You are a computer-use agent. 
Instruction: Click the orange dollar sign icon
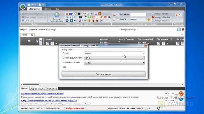click(x=98, y=17)
